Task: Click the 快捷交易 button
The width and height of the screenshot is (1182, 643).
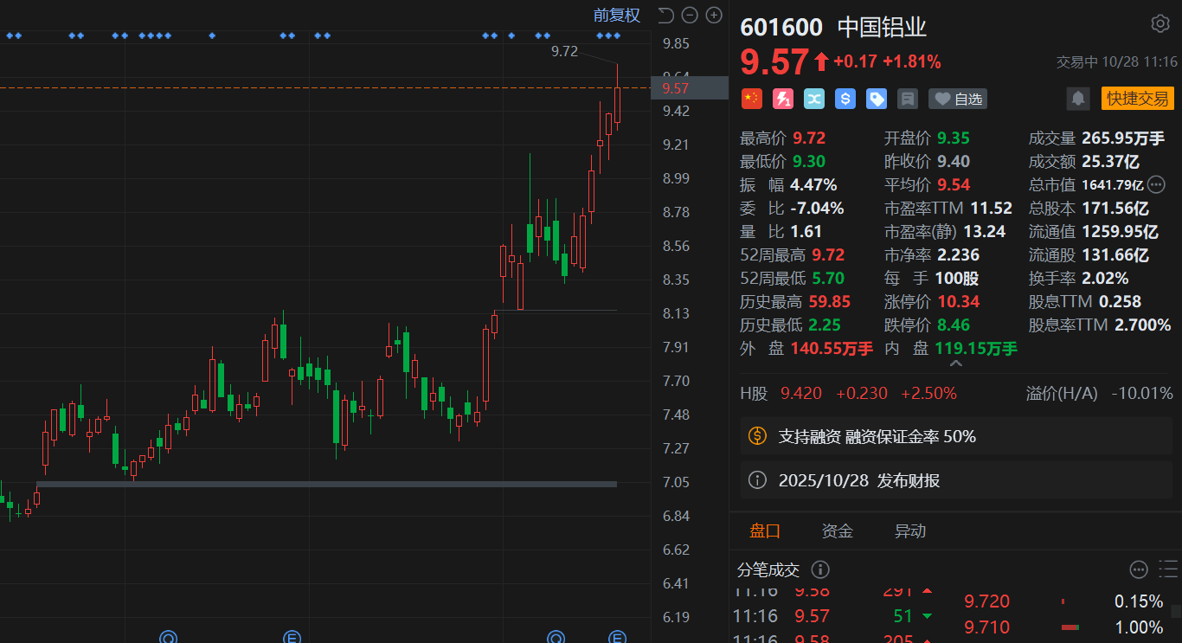Action: [1137, 99]
